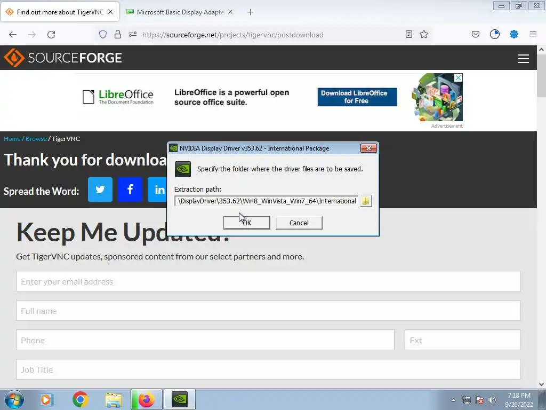Toggle reader view icon in address bar
This screenshot has width=546, height=410.
click(409, 34)
